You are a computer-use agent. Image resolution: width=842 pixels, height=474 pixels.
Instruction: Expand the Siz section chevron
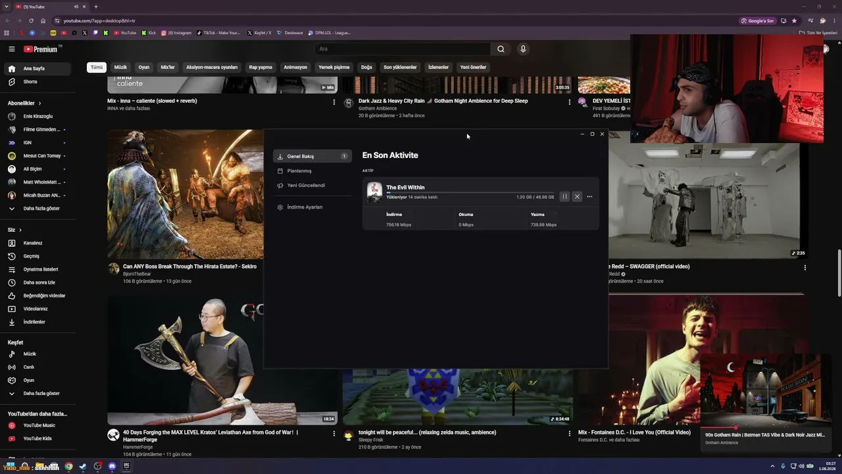point(20,230)
